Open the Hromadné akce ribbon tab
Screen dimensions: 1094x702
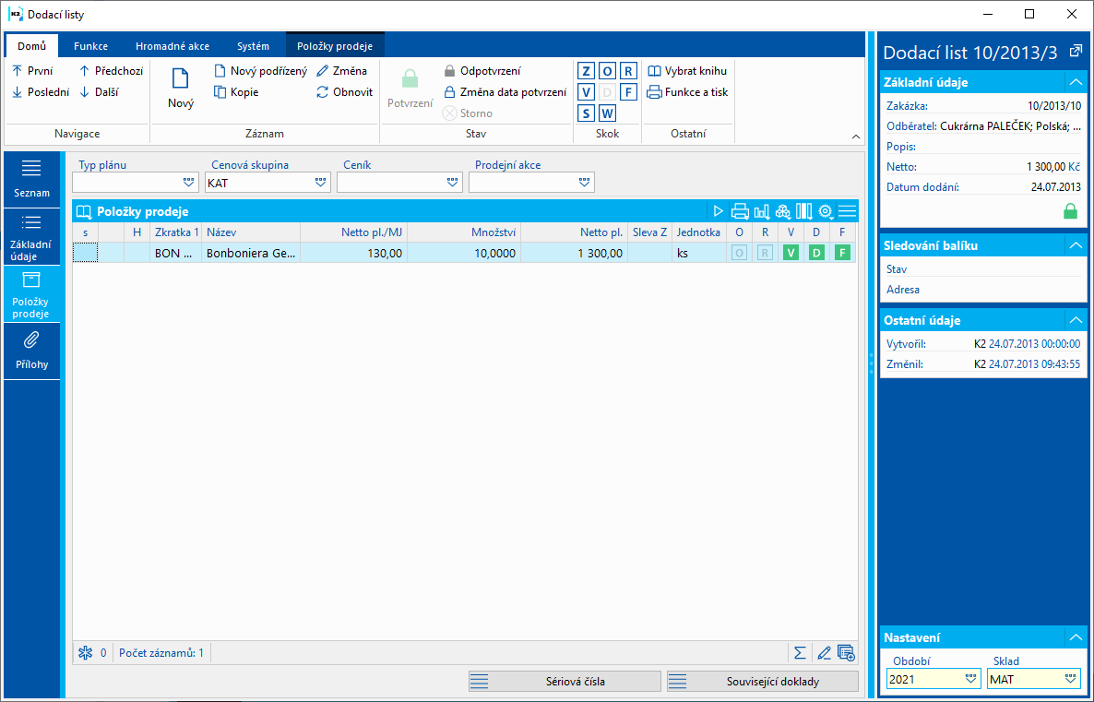coord(172,46)
